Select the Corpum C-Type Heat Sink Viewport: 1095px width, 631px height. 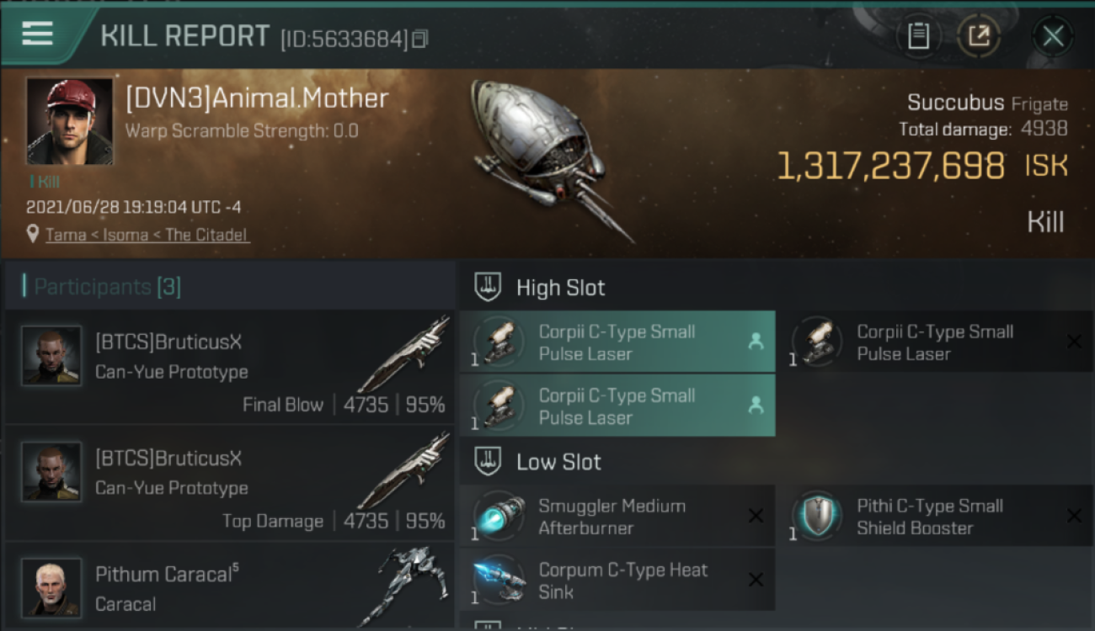point(617,581)
